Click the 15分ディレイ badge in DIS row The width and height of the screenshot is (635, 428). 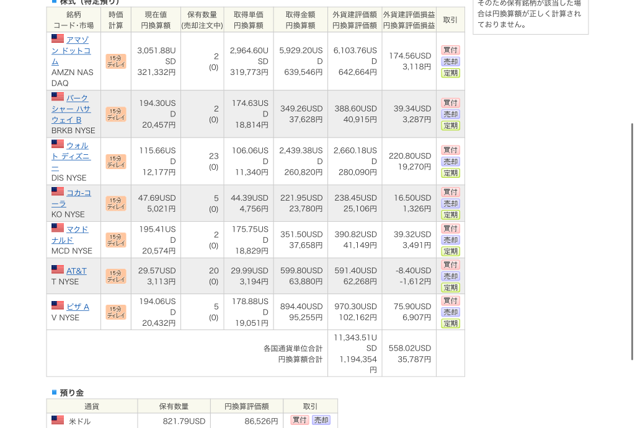pyautogui.click(x=116, y=162)
